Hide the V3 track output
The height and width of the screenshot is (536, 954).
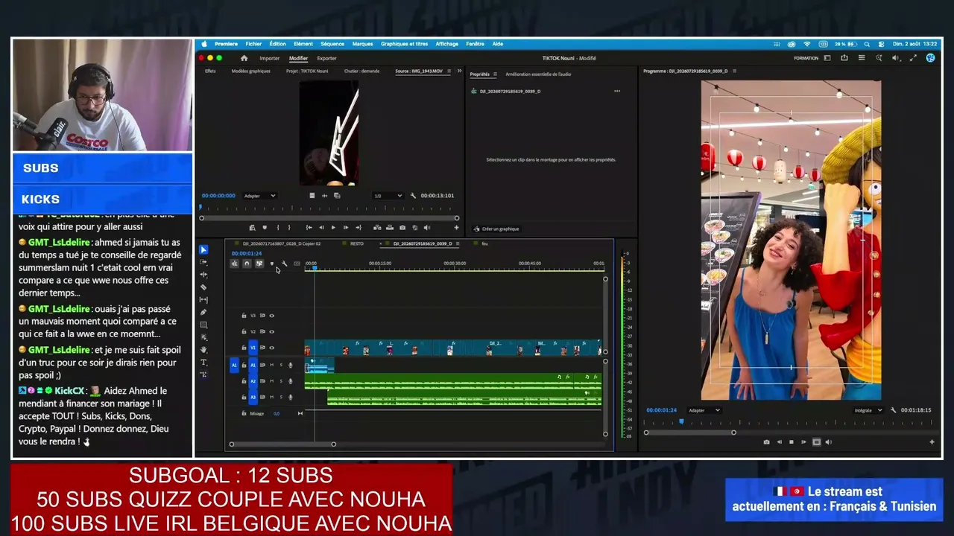[271, 316]
